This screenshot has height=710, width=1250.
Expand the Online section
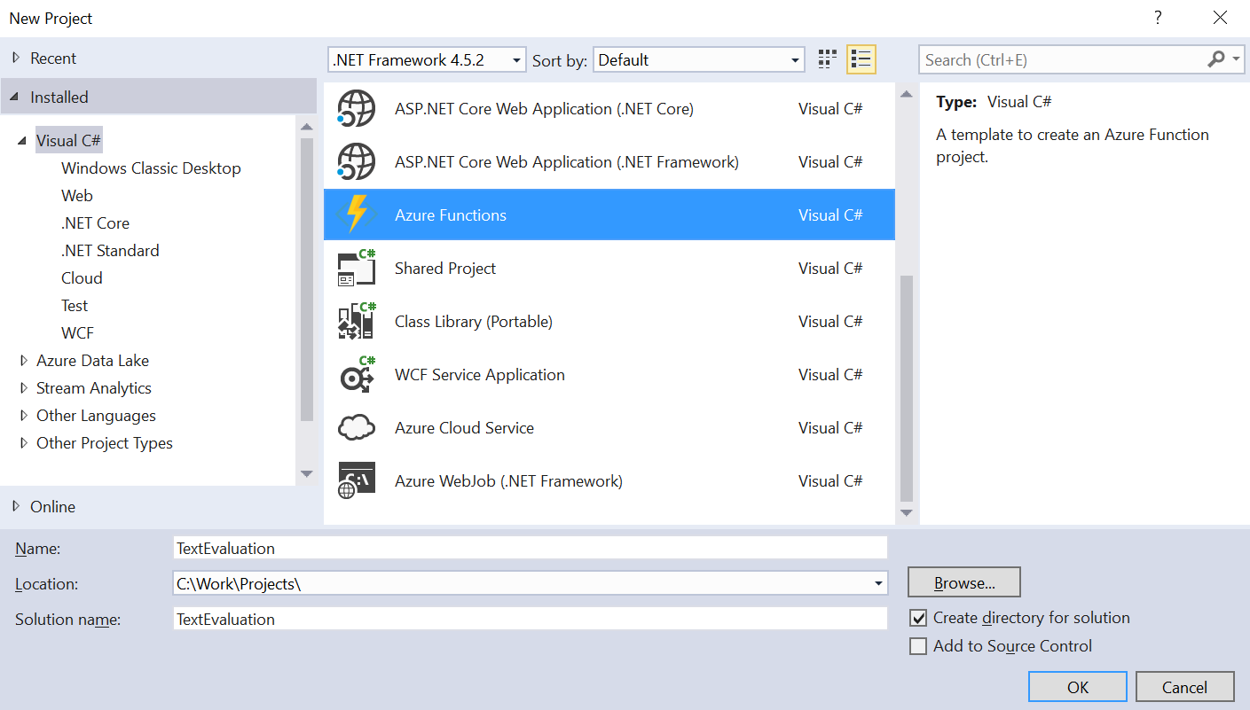point(16,506)
